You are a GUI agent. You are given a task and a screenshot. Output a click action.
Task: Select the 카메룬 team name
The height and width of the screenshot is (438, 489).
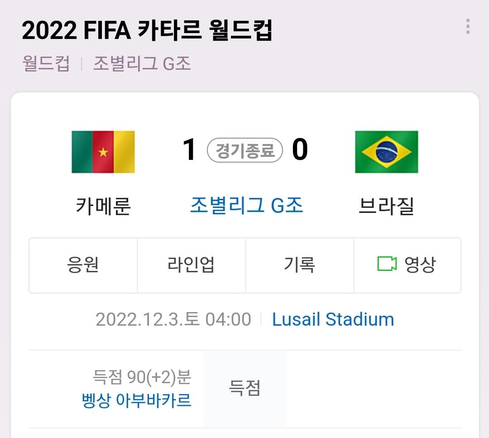click(103, 207)
